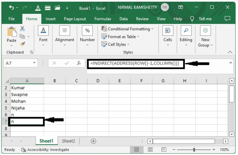Screen dimensions: 238x155
Task: Expand the formula bar with the caret
Action: 231,63
